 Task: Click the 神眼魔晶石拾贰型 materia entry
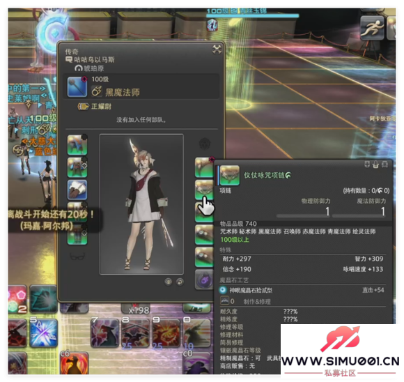tap(251, 291)
